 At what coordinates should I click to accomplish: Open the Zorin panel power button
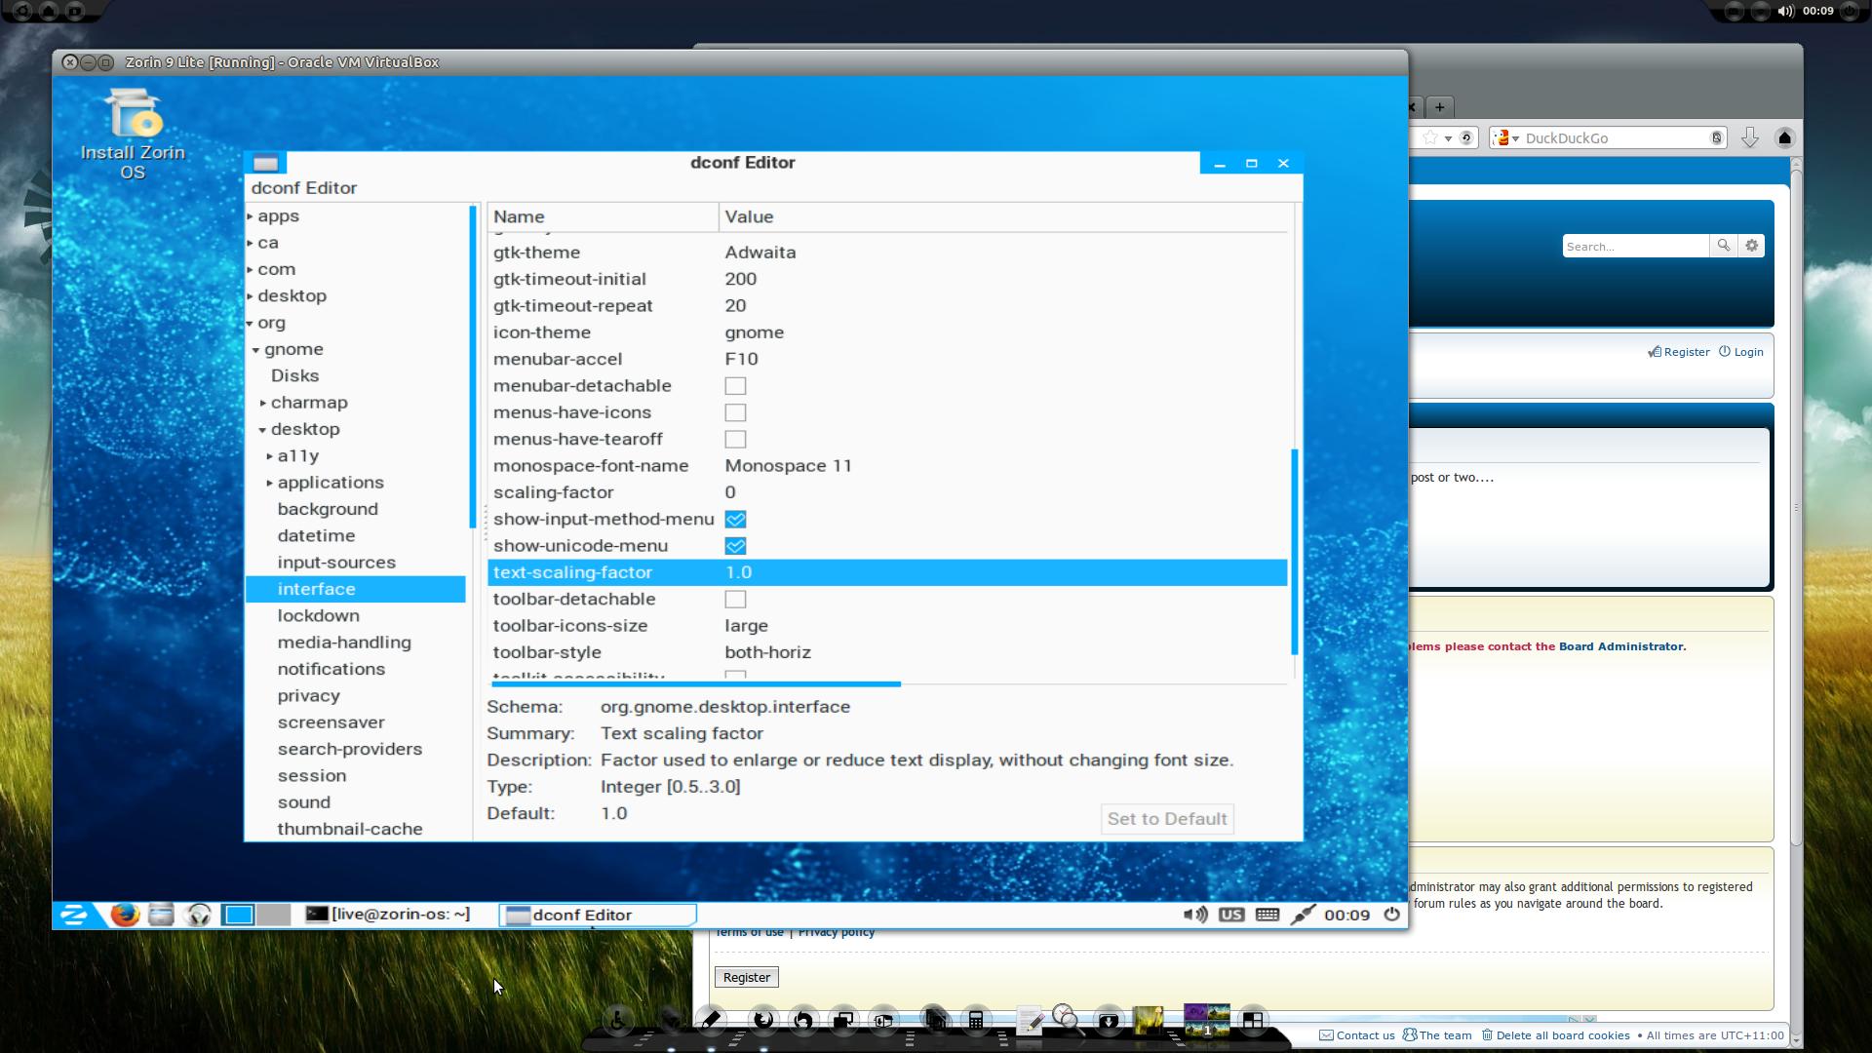[x=1392, y=915]
